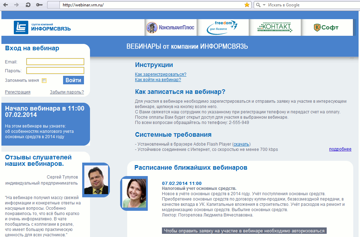Click Sergey Tulupov's reviewer photo
The height and width of the screenshot is (237, 360).
96,180
